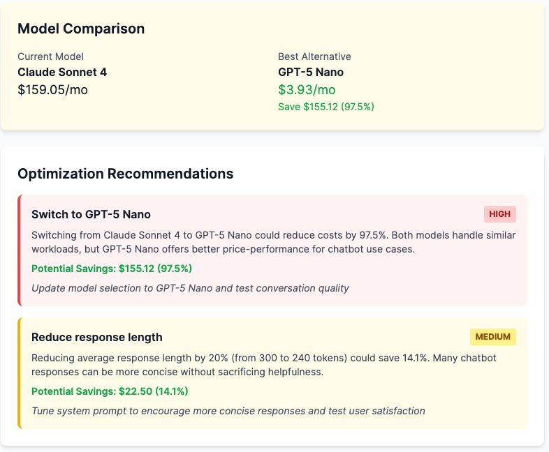This screenshot has width=549, height=452.
Task: Click Potential Savings: $22.50 (14.1%)
Action: (x=110, y=391)
